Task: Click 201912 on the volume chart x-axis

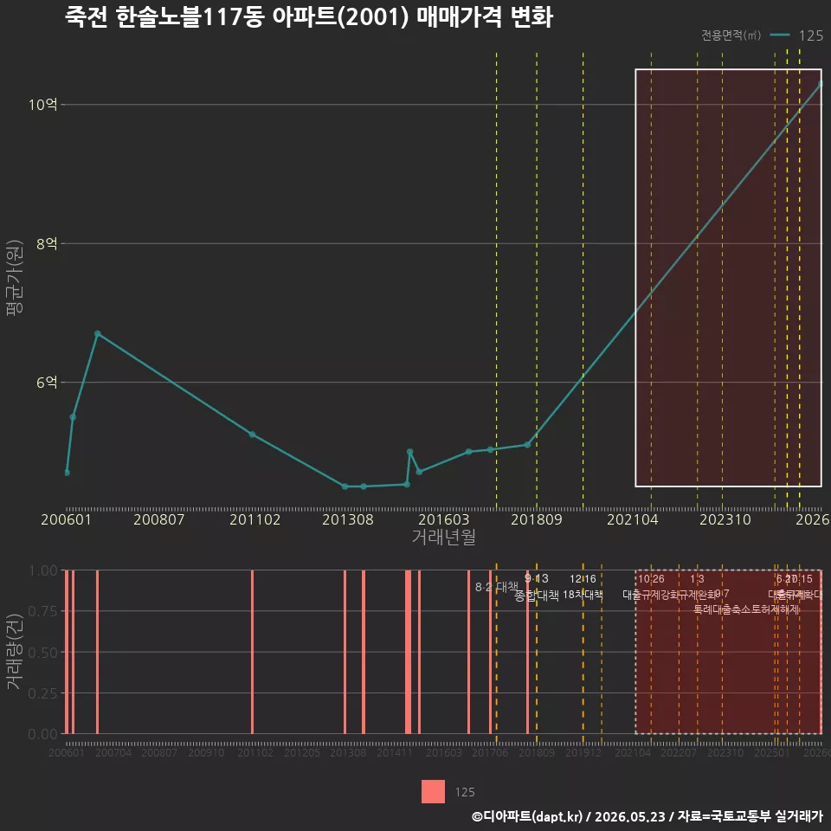Action: (x=583, y=752)
